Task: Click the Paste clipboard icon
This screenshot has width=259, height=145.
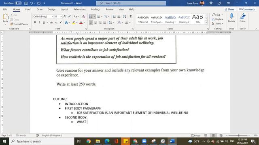Action: 6,17
